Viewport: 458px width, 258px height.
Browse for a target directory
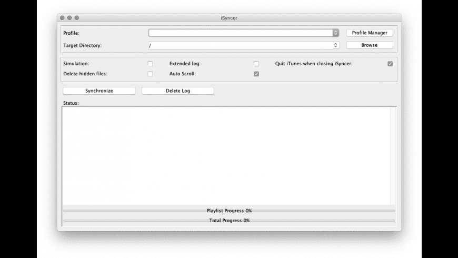(x=370, y=45)
